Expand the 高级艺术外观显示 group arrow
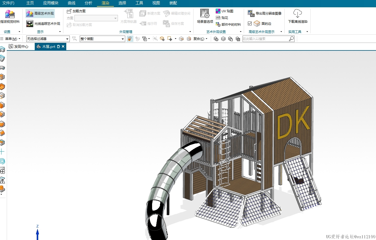Viewport: 376px width, 240px height. click(281, 32)
